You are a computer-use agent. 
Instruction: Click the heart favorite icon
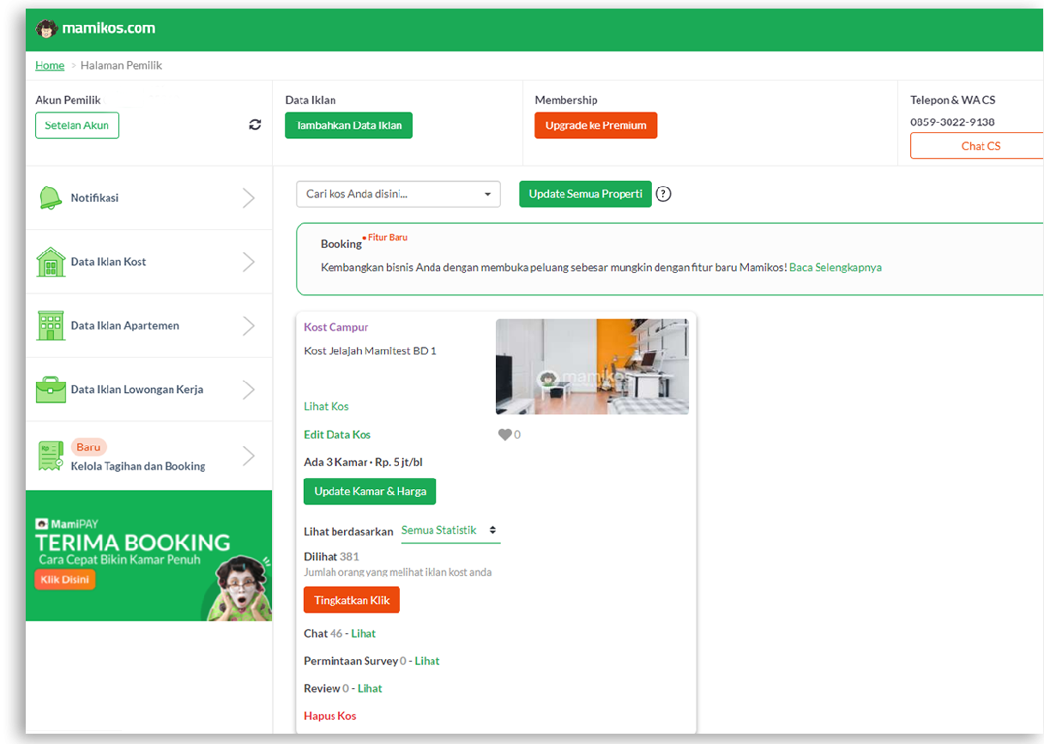click(x=504, y=435)
